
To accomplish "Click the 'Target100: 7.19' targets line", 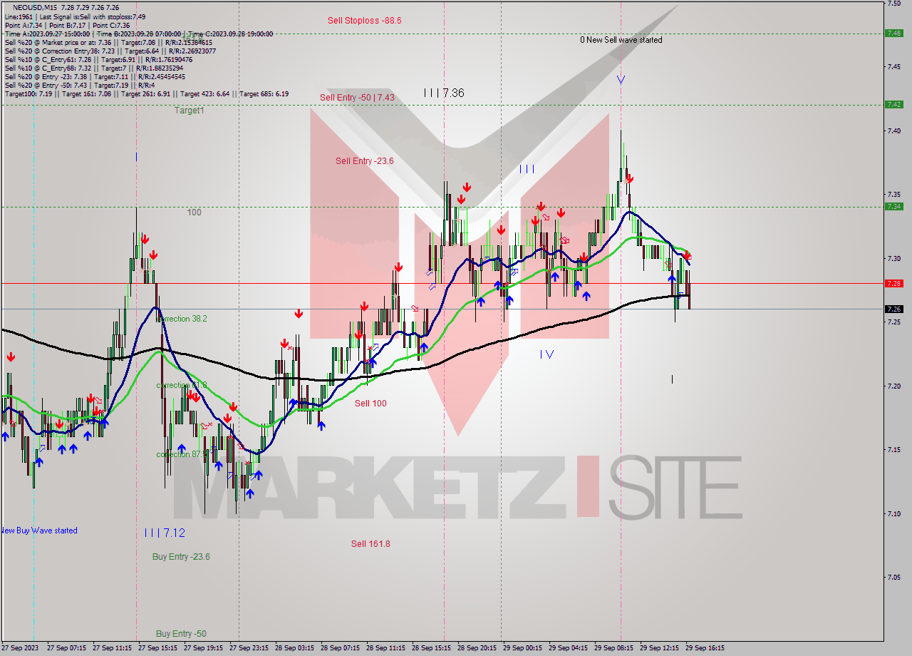I will [146, 93].
